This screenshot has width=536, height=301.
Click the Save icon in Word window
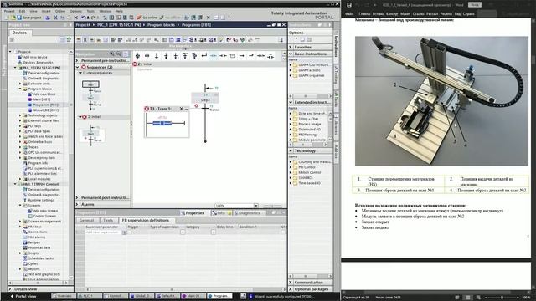pyautogui.click(x=349, y=5)
